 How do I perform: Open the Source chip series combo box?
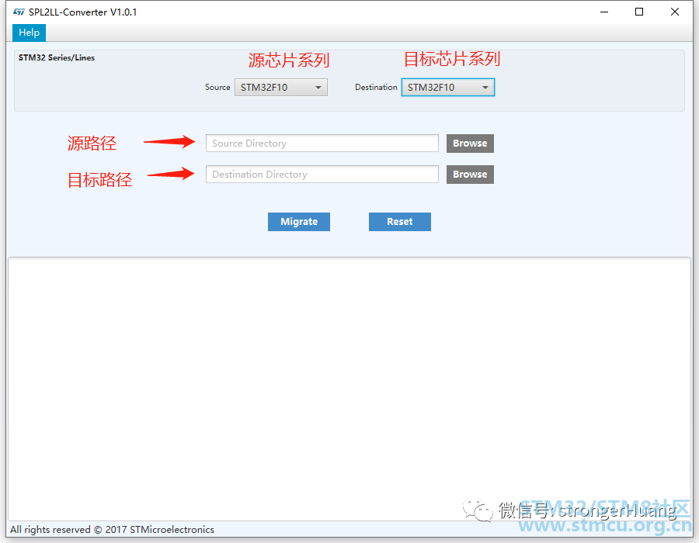click(281, 88)
